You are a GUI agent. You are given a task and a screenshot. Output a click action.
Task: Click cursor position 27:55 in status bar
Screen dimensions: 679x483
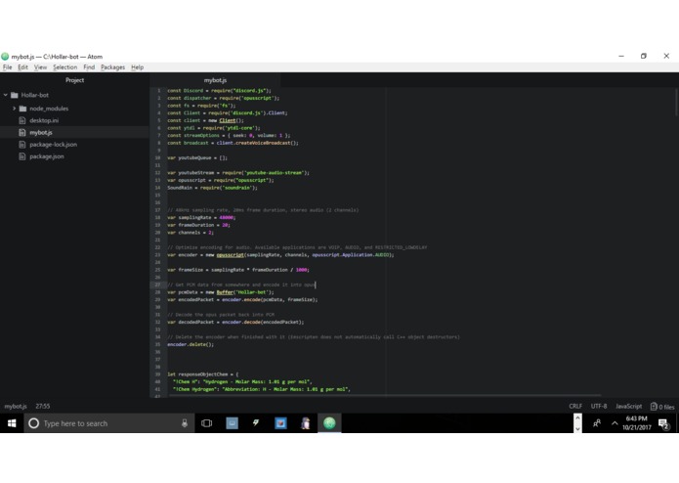[x=42, y=406]
